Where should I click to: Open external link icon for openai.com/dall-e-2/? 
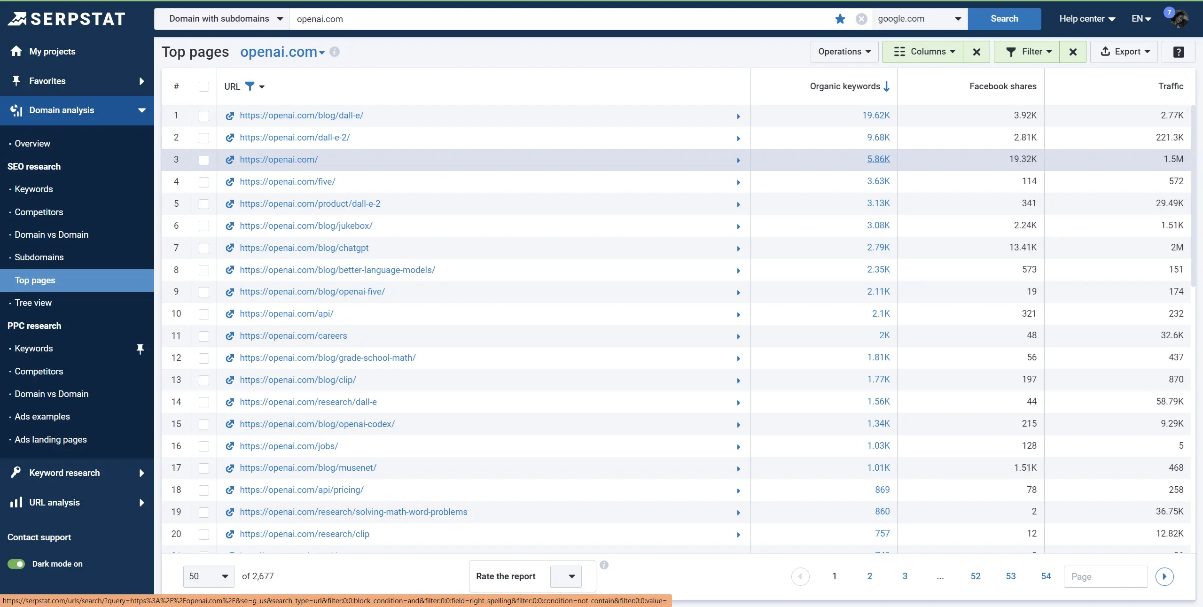coord(230,138)
